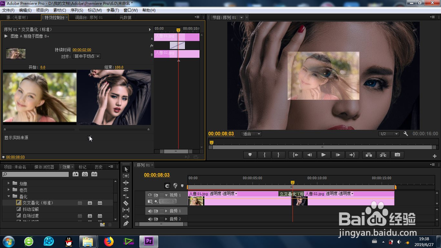
Task: Select the Track Select tool
Action: 126,176
